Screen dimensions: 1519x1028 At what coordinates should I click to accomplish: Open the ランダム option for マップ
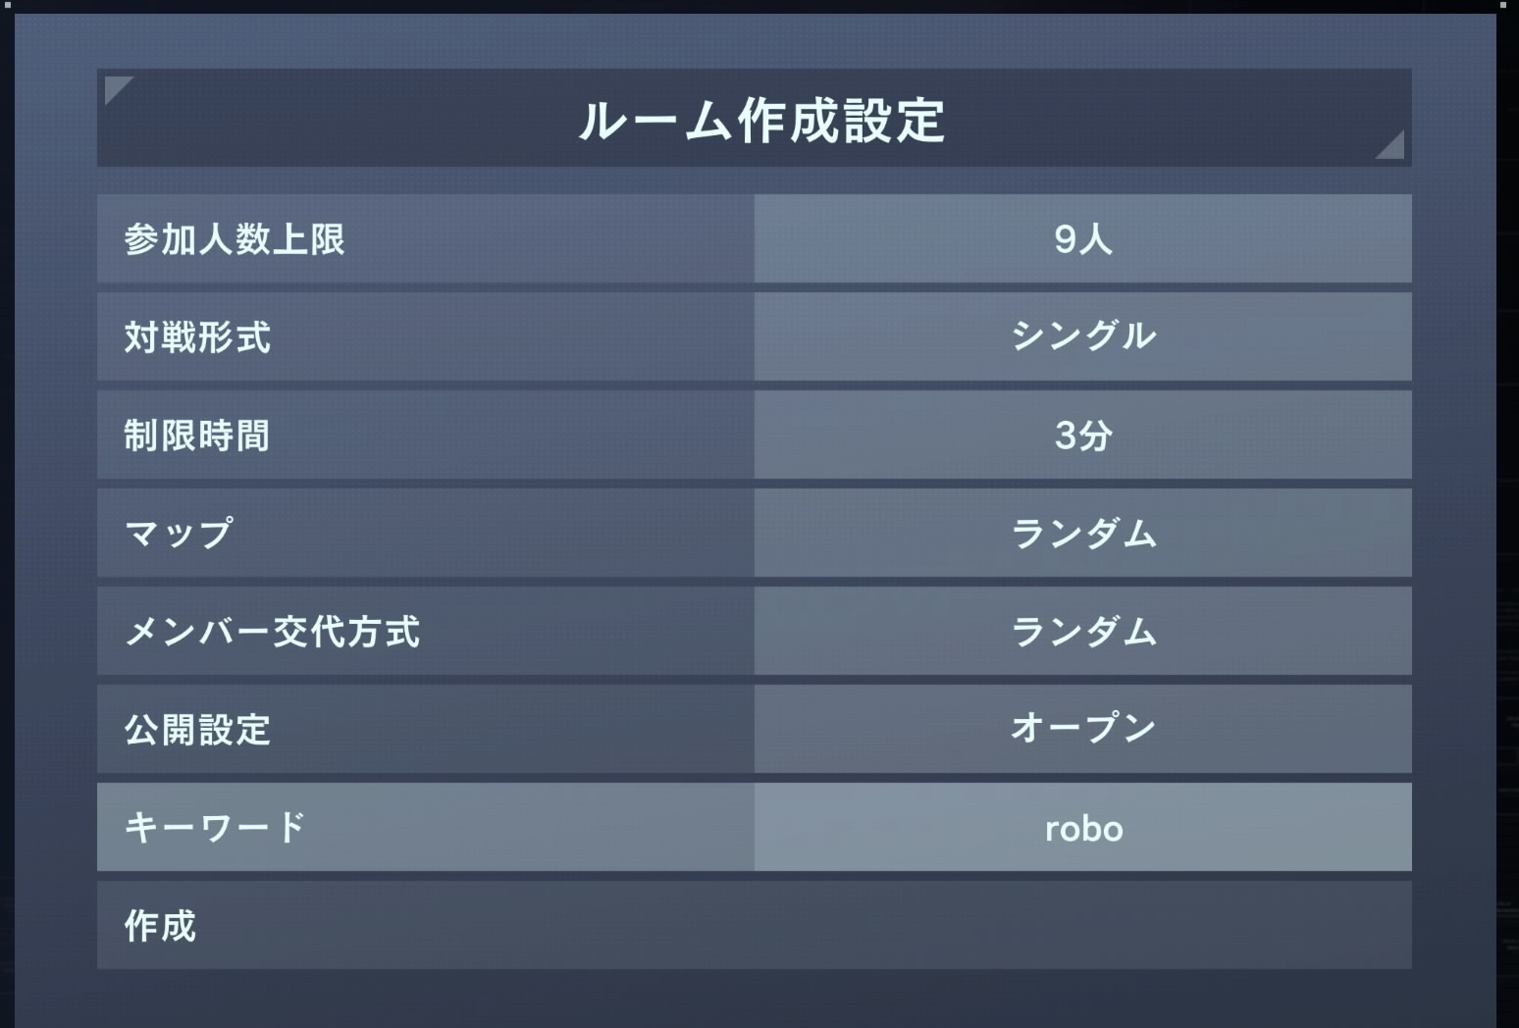tap(1082, 534)
